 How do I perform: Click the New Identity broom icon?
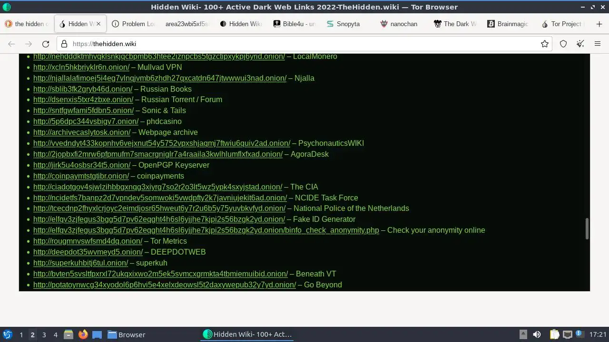[580, 44]
